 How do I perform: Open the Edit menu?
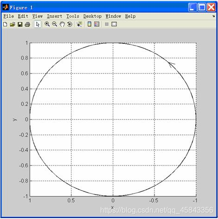coord(23,16)
